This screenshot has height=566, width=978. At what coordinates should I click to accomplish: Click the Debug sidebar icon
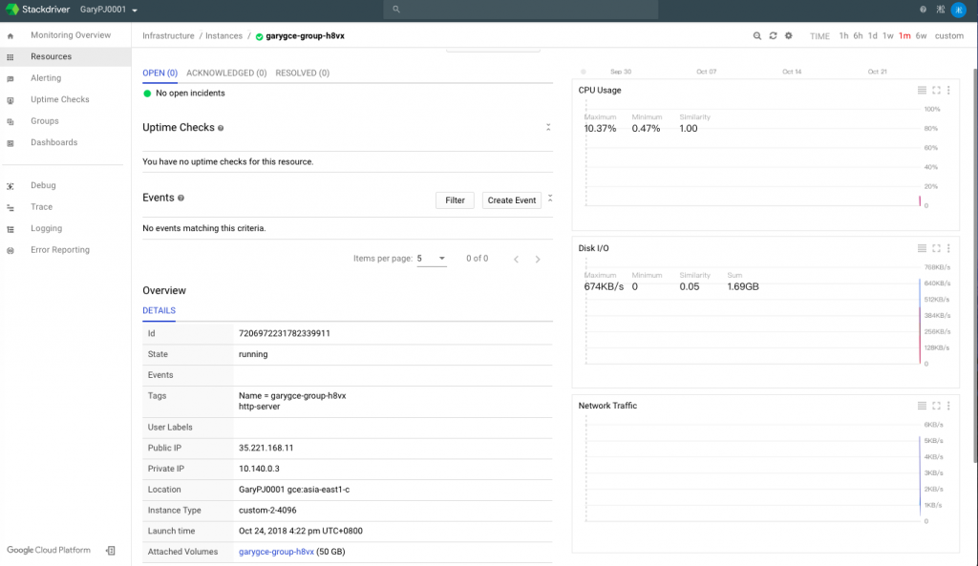click(x=10, y=186)
